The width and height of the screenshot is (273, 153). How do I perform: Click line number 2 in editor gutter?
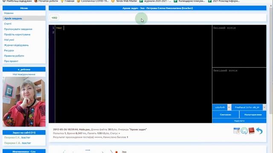(x=53, y=32)
